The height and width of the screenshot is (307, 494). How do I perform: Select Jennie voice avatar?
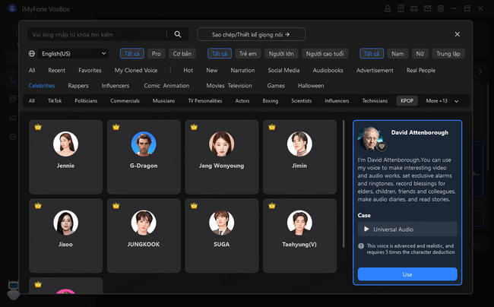click(65, 144)
